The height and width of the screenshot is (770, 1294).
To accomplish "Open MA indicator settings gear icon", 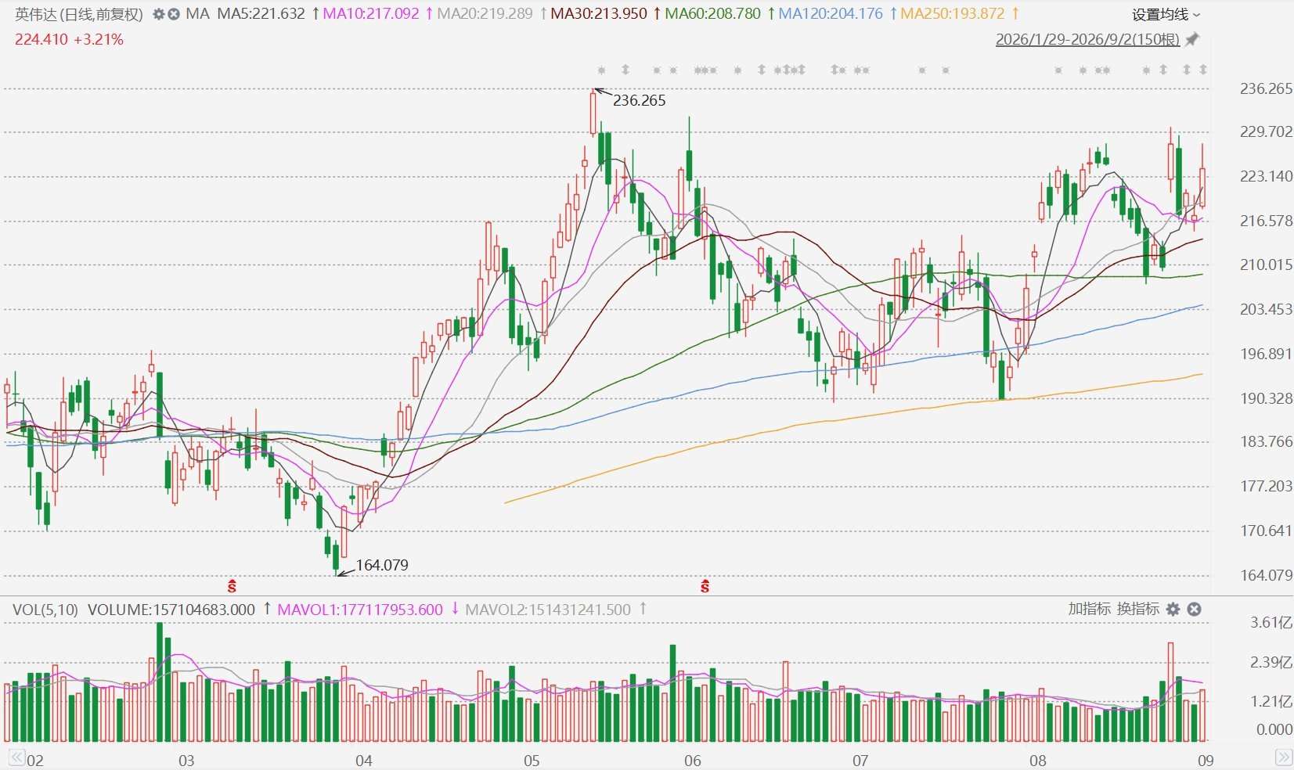I will click(x=159, y=14).
